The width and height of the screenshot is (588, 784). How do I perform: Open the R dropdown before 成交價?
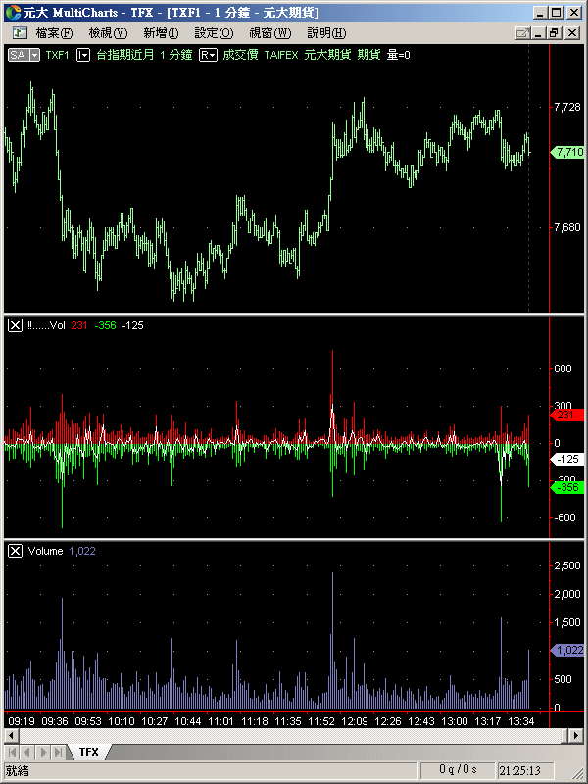208,55
